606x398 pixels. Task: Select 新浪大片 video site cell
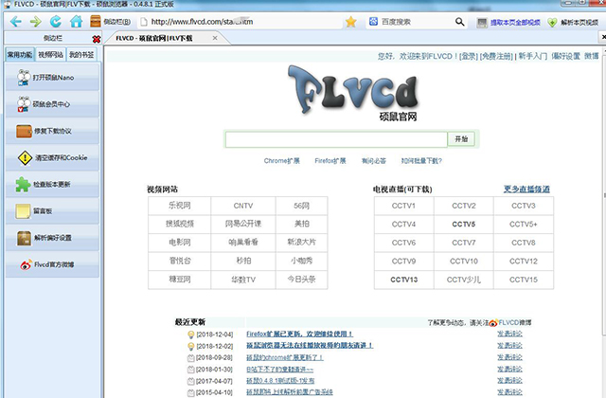[x=301, y=243]
